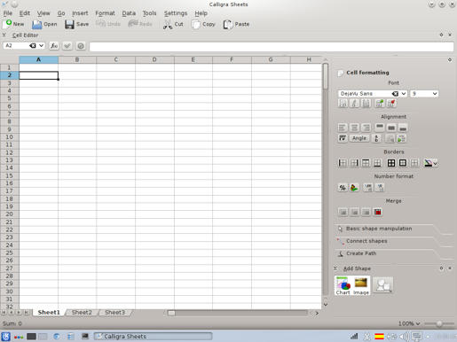Click Calligra Sheets taskbar entry
The width and height of the screenshot is (457, 342).
153,336
